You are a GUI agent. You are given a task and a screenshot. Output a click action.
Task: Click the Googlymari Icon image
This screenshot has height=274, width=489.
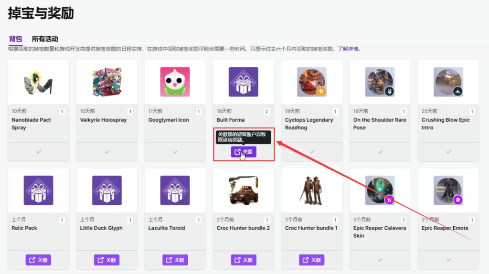[x=175, y=82]
